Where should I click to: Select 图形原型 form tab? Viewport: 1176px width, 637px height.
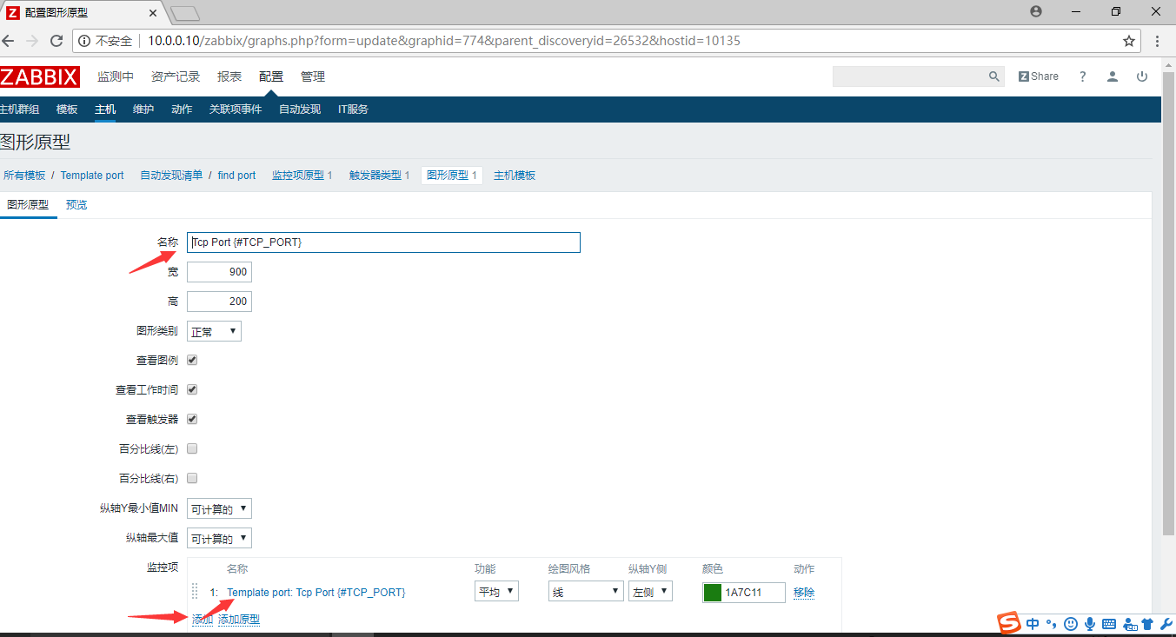click(28, 205)
